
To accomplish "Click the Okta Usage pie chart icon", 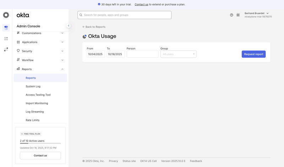I will [84, 37].
